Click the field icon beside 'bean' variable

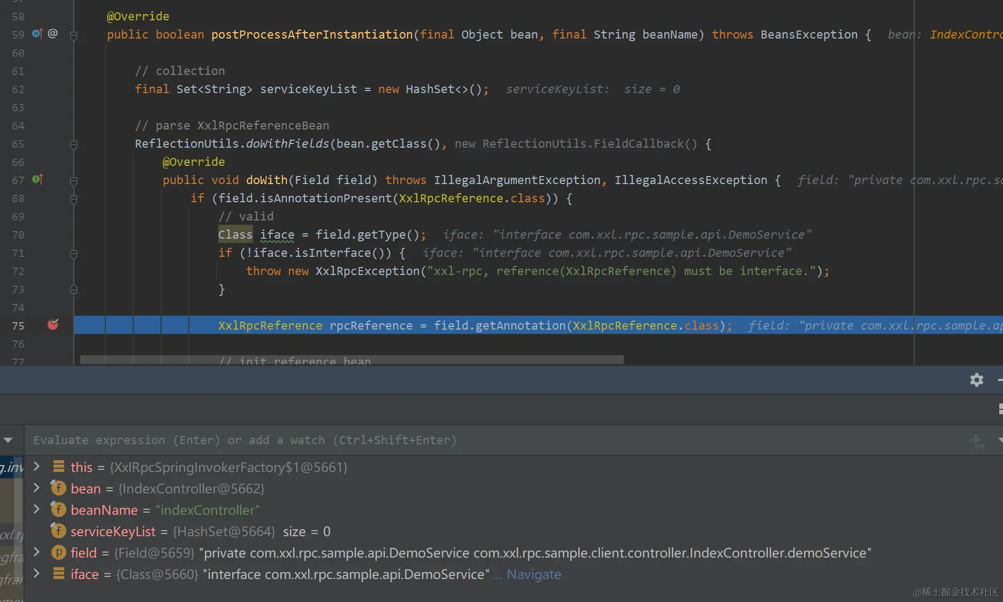pyautogui.click(x=58, y=488)
